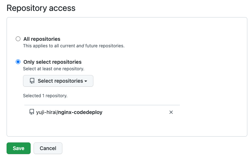Click the yuji-hirai/nginx-codedeploy repository name
This screenshot has width=251, height=161.
[69, 112]
